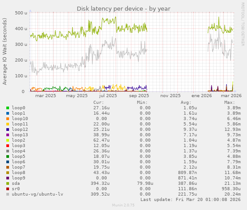Select the ubuntu-vg/ubuntu-lv legend label
Screen dimensions: 247x210
(x=37, y=194)
